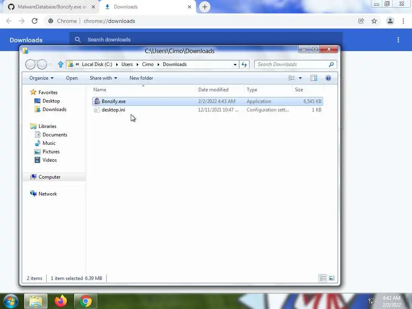Reload the Chrome page
This screenshot has height=309, width=412.
click(x=35, y=21)
